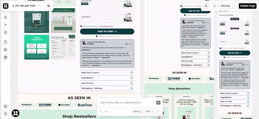Click the Publish Page button
The width and height of the screenshot is (259, 119).
[x=247, y=6]
